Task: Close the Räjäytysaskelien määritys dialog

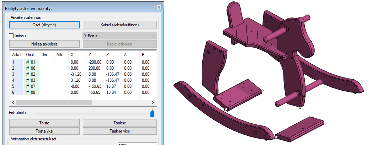Action: (158, 7)
